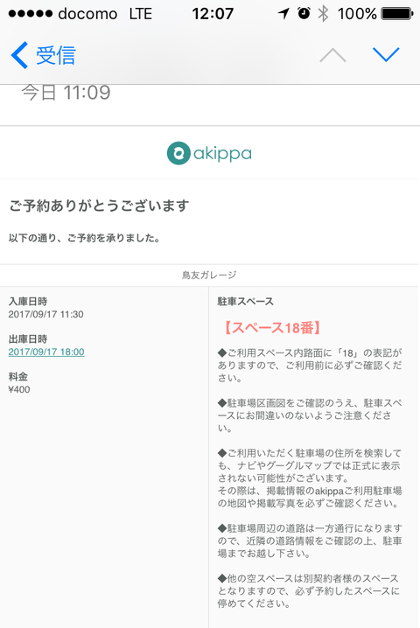Tap the 今日 11:09 message timestamp
Screen dimensions: 420x628
[66, 93]
